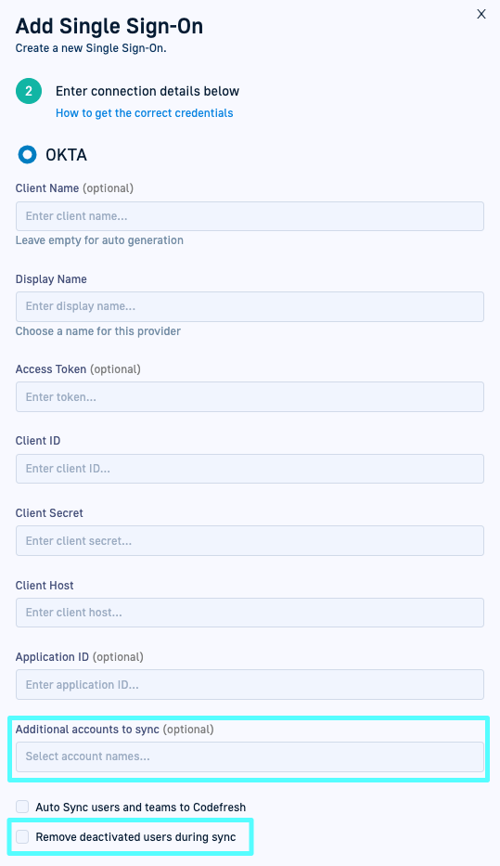
Task: Click the Leave empty for auto generation hint
Action: point(99,240)
